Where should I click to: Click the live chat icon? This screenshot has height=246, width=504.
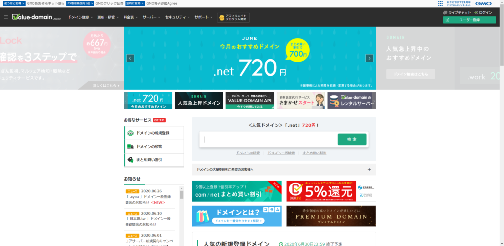[x=445, y=12]
